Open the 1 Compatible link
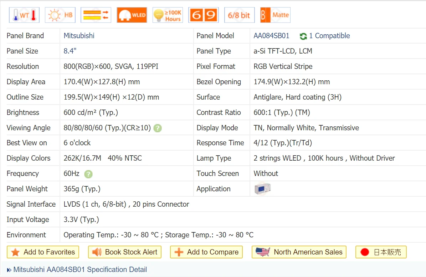This screenshot has height=277, width=426. point(329,36)
